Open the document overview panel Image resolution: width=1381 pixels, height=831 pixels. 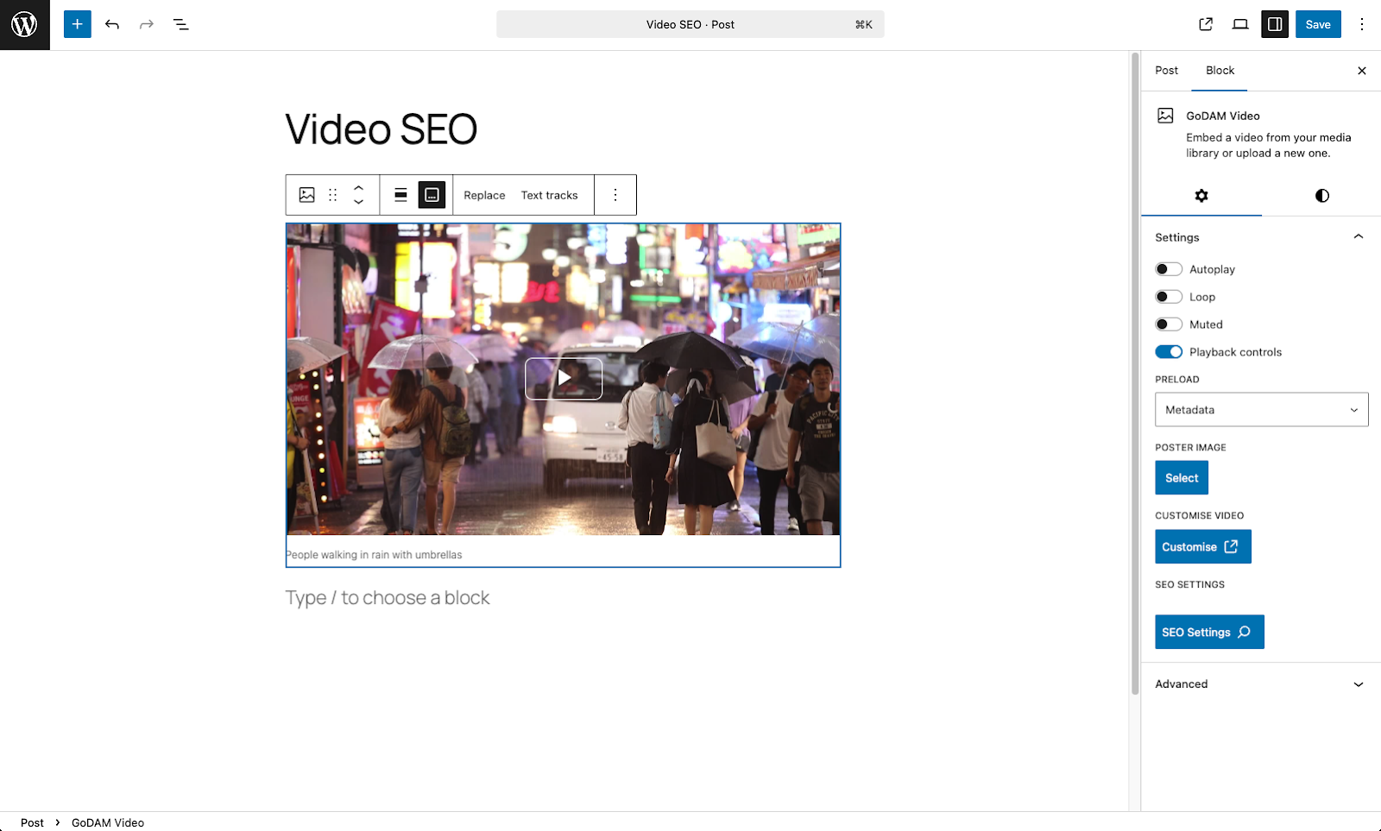point(180,24)
